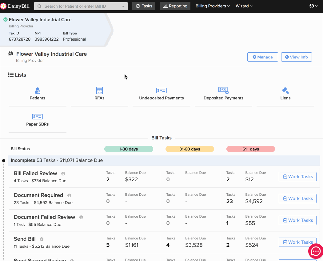The height and width of the screenshot is (261, 323).
Task: Work Tasks for Send Bill
Action: click(297, 242)
